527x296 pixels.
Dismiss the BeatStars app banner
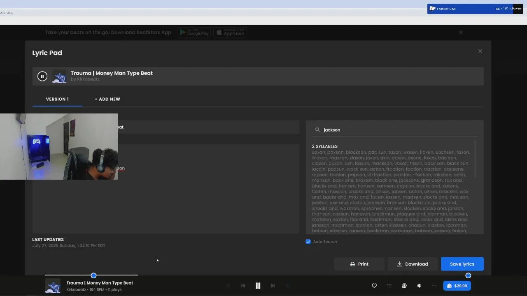point(461,32)
